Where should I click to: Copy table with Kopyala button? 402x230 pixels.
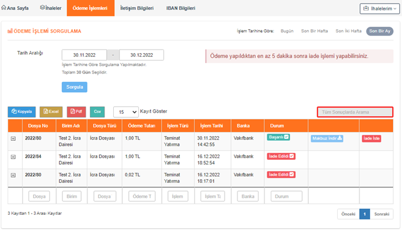point(22,111)
